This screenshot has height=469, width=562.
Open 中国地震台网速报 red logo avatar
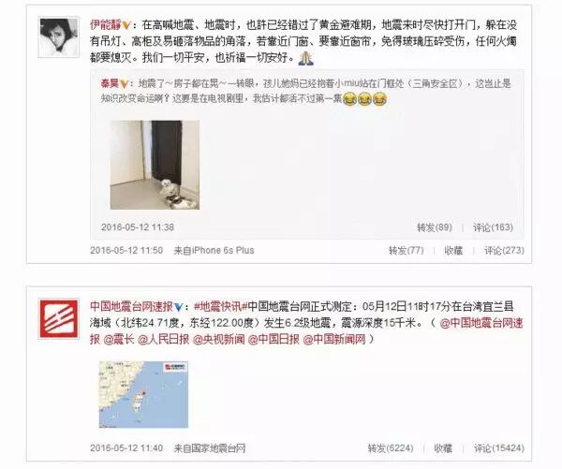pos(59,319)
